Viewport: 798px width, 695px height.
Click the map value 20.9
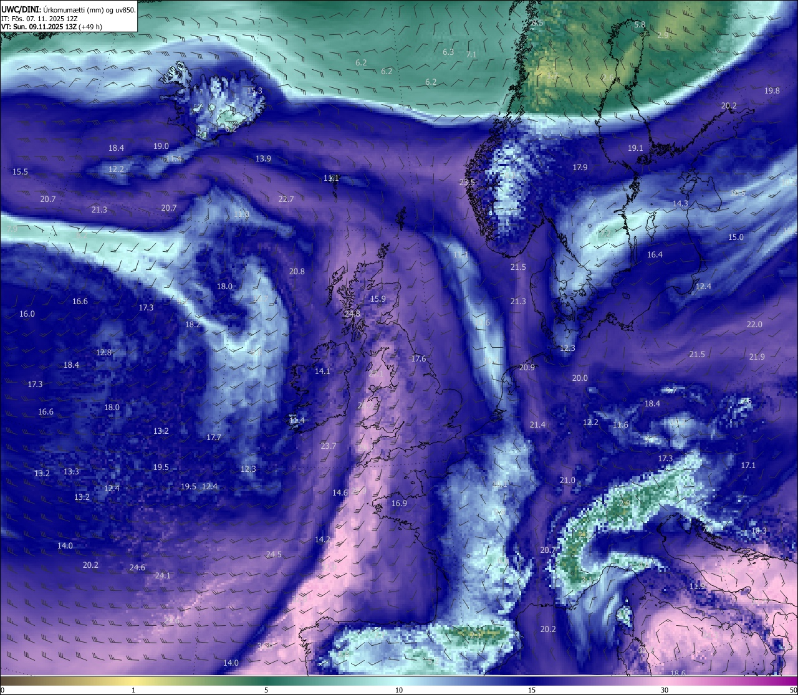(527, 368)
